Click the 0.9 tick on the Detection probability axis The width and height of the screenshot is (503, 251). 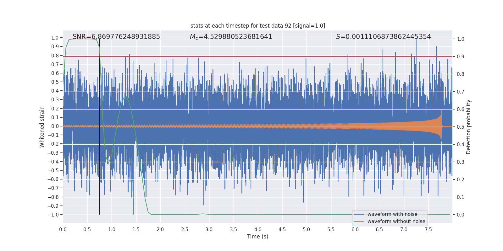pos(461,57)
